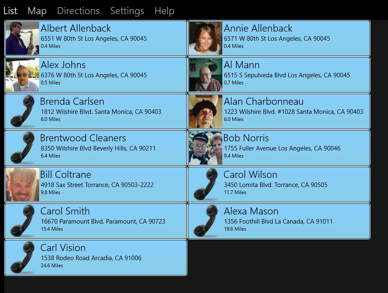Switch to the Map tab
Viewport: 388px width, 293px height.
coord(37,11)
